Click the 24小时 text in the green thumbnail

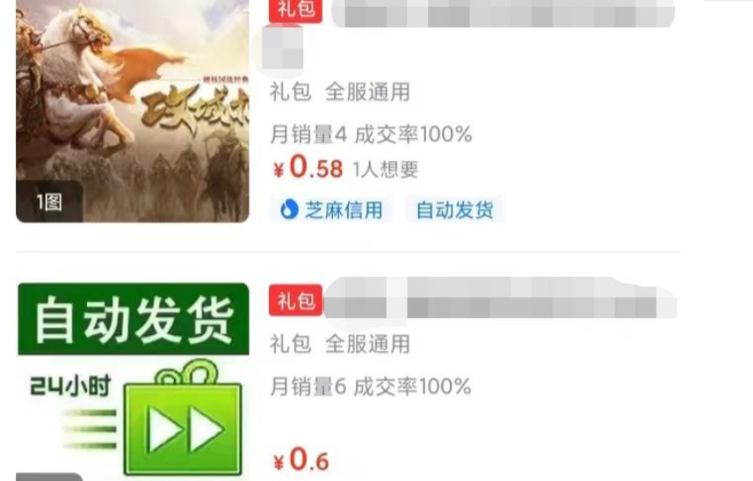tap(70, 386)
